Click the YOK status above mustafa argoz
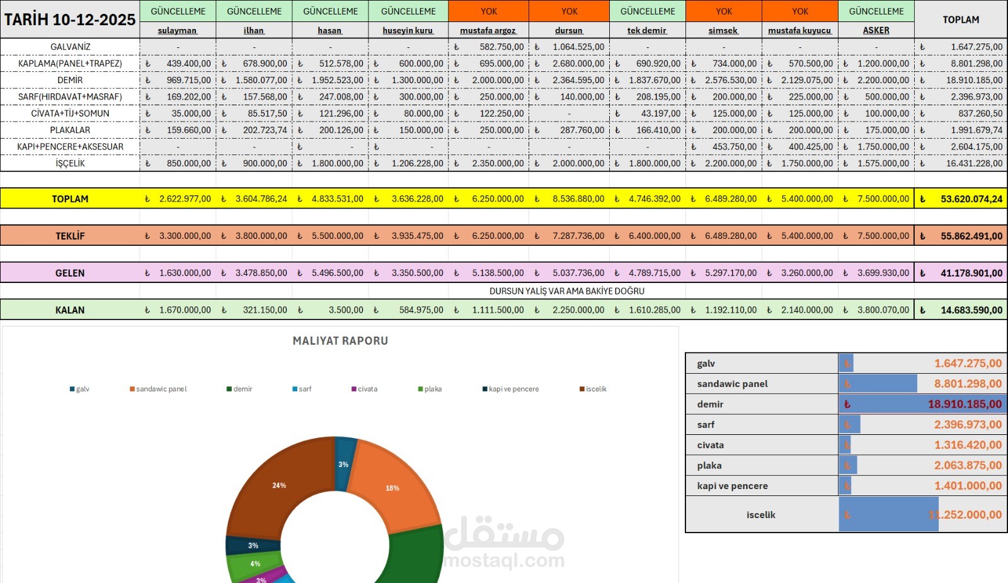Image resolution: width=1008 pixels, height=583 pixels. pos(488,11)
